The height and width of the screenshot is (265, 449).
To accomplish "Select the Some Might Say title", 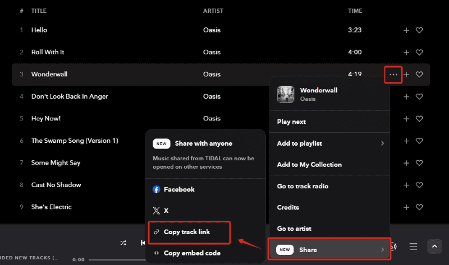I will click(56, 162).
